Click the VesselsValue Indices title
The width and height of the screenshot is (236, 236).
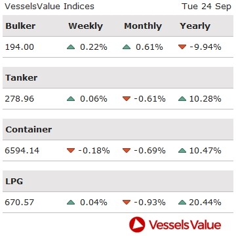[x=49, y=7]
